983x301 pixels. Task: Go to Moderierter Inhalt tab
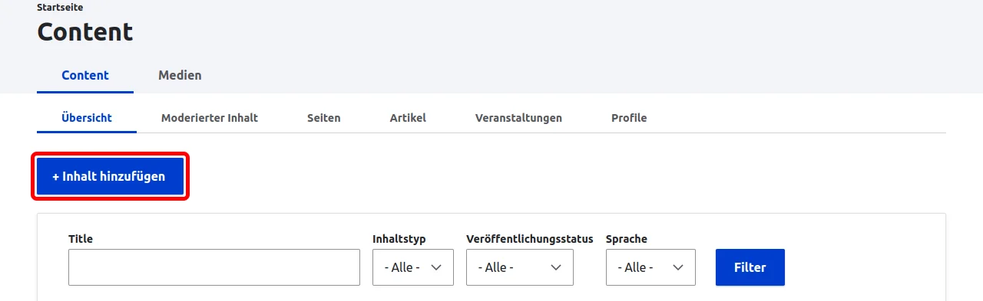(210, 118)
